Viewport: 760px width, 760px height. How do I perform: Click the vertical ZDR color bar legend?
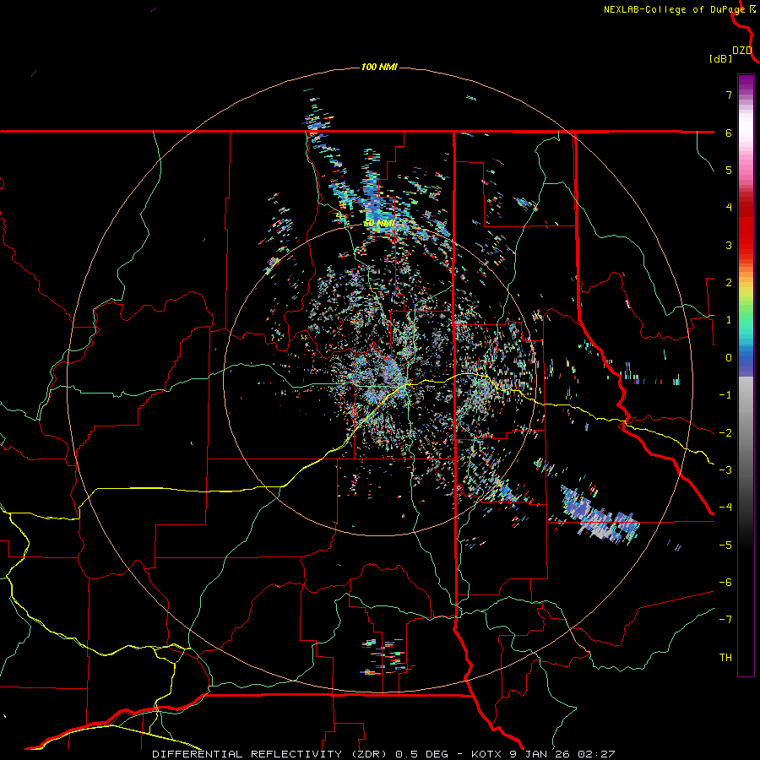pos(746,375)
